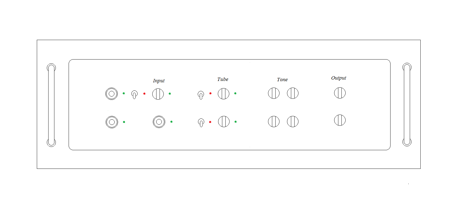Click the top-left input jack socket

coord(112,94)
